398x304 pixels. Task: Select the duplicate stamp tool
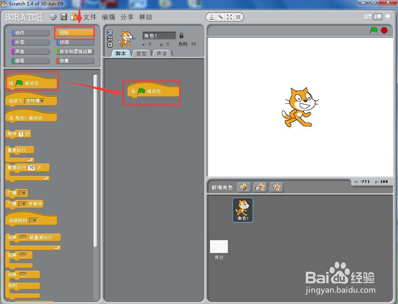tap(212, 17)
